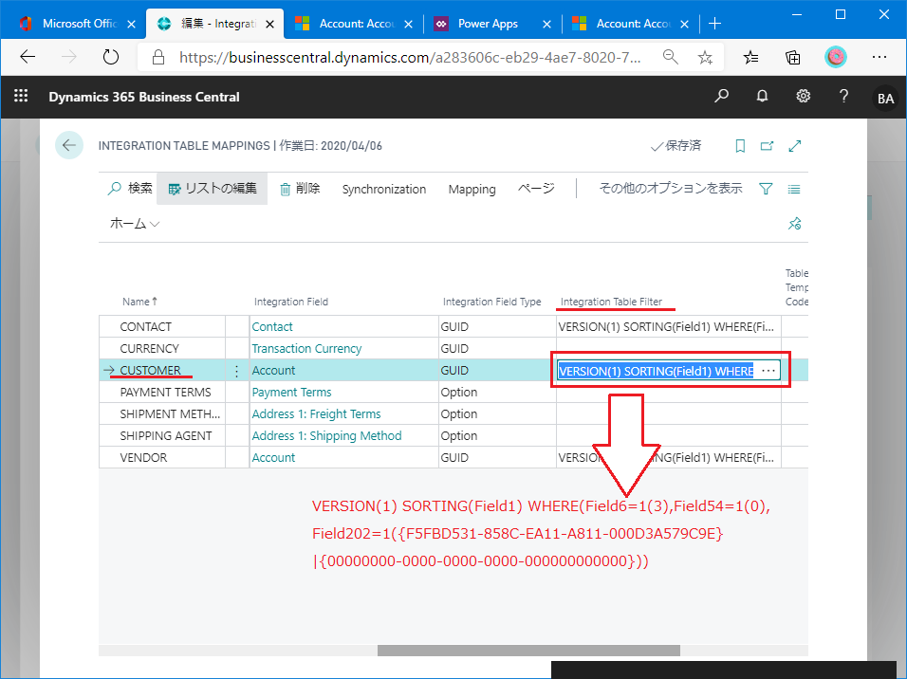
Task: Show row options for CUSTOMER row
Action: coord(236,371)
